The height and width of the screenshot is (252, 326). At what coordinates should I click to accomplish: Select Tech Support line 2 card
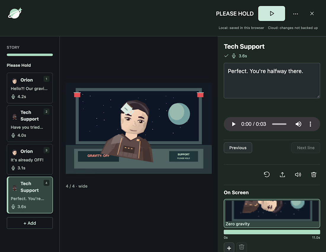tap(30, 124)
